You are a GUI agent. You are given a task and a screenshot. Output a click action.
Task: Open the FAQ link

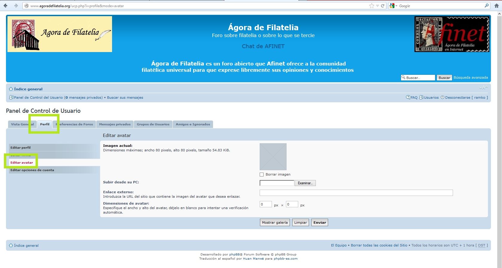[x=414, y=98]
